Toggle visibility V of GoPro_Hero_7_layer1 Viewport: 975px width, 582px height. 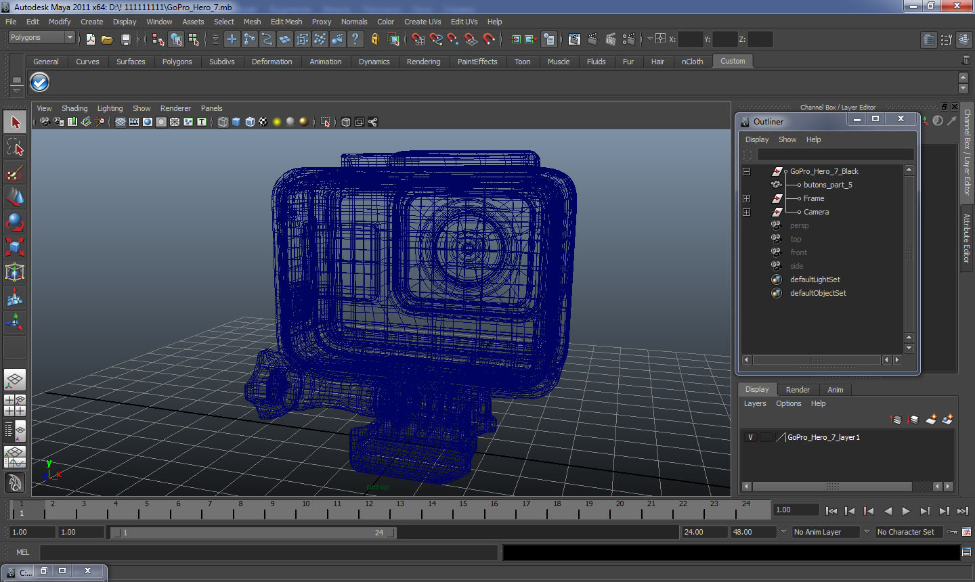tap(750, 437)
